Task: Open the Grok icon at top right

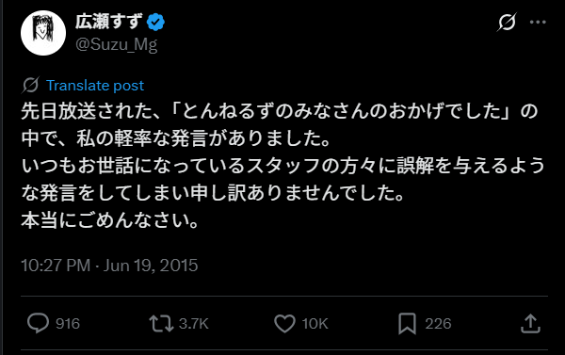Action: pyautogui.click(x=507, y=23)
